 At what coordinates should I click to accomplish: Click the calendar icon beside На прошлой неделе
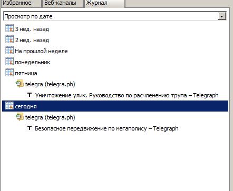click(9, 51)
